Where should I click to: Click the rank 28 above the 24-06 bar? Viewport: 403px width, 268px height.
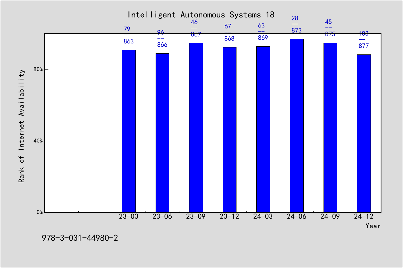[x=295, y=18]
